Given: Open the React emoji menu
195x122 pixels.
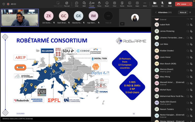Looking at the screenshot, I should click(x=107, y=4).
